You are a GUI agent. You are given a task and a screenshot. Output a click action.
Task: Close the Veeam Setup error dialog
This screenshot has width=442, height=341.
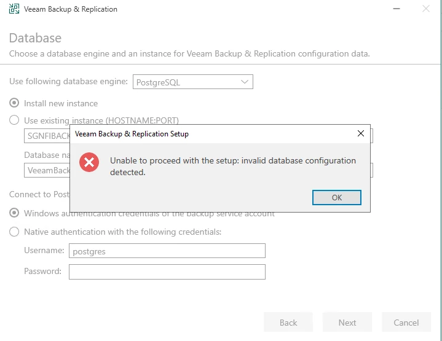point(361,133)
